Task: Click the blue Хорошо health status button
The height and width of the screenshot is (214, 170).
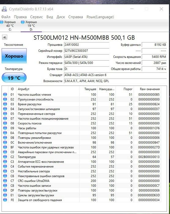Action: [14, 56]
